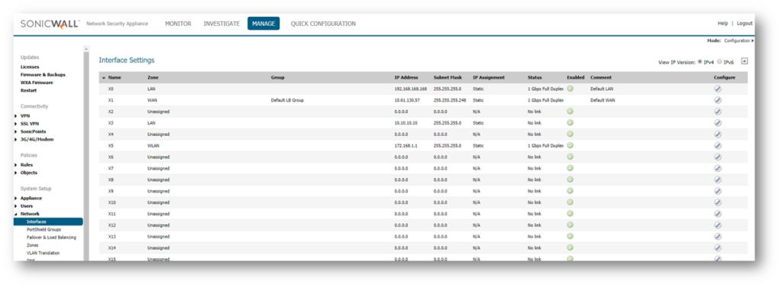Click configure icon for X10 interface
The width and height of the screenshot is (782, 288).
tap(718, 202)
